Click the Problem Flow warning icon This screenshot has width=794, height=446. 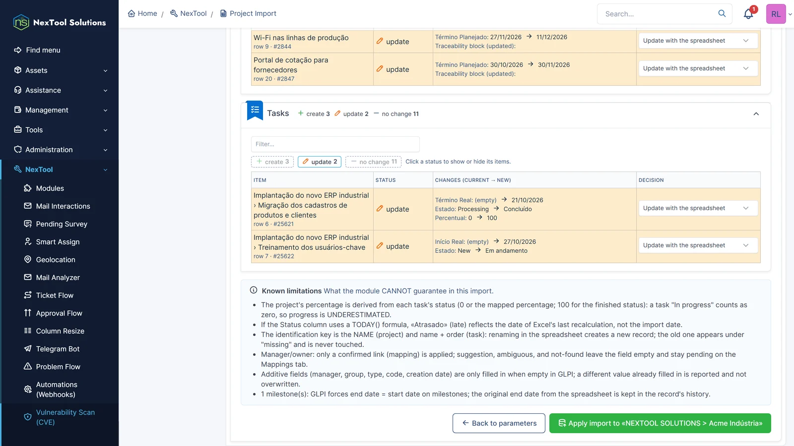tap(28, 367)
